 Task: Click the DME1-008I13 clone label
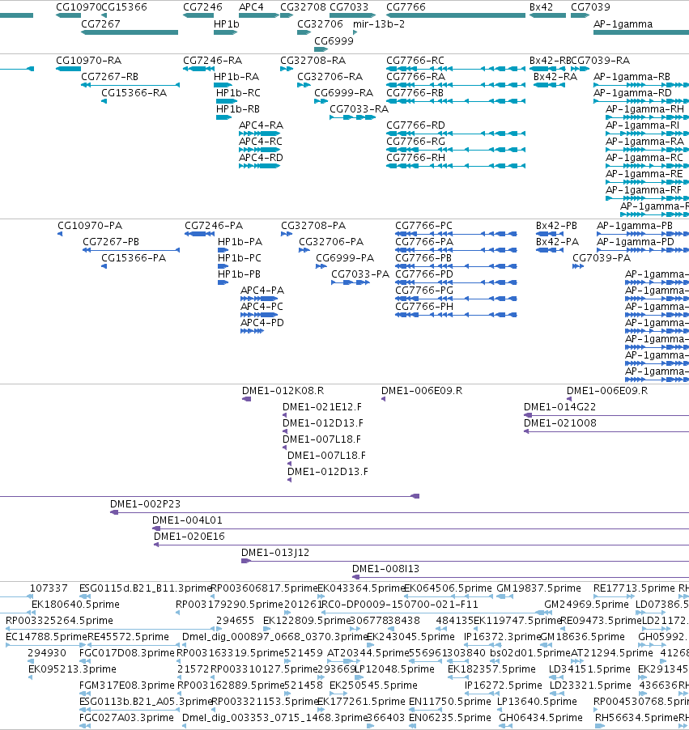coord(385,570)
